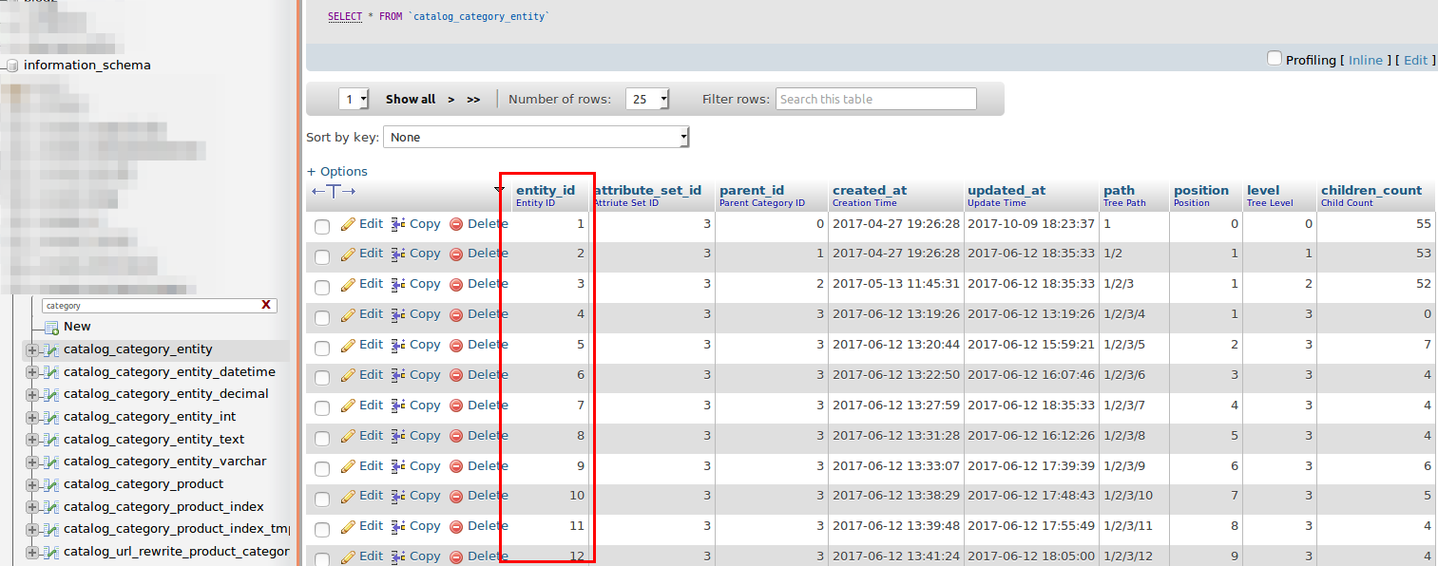Open the inline Edit link for the SQL query
Image resolution: width=1438 pixels, height=566 pixels.
coord(1415,59)
